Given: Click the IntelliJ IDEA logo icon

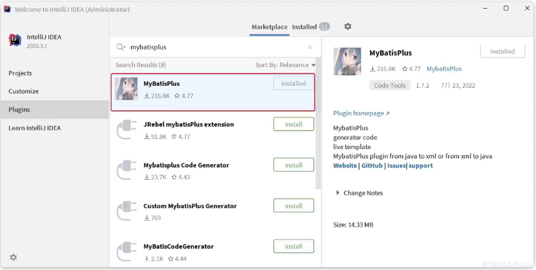Looking at the screenshot, I should [x=15, y=41].
